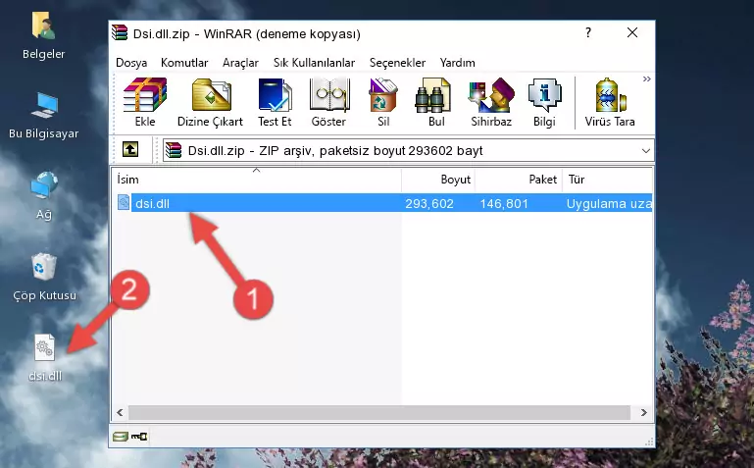754x468 pixels.
Task: Click the WinRAR title bar app icon
Action: (120, 32)
